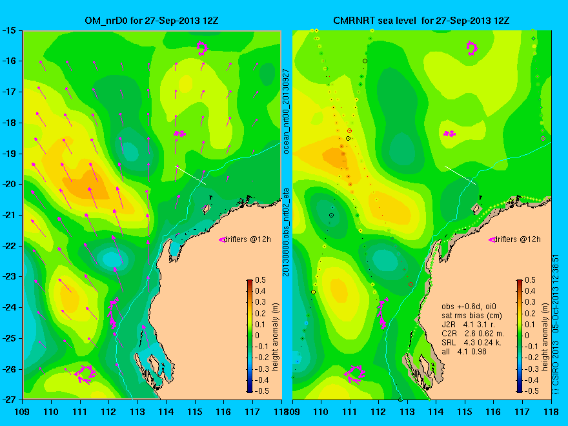Click the left map height anomaly color bar

click(x=250, y=336)
